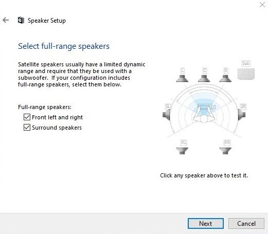
Task: Click the 'Select full-range speakers' heading
Action: point(64,46)
